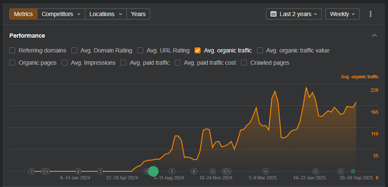Screen dimensions: 388x187
Task: Click the small green dot near Sep 2025
Action: tap(353, 171)
